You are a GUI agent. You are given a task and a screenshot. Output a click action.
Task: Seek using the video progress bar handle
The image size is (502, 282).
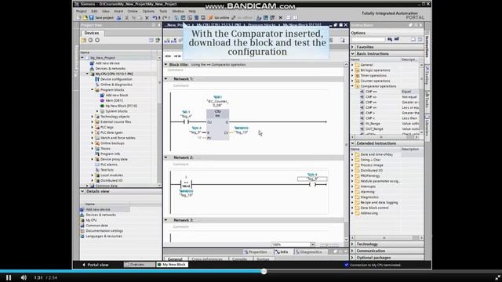tap(264, 272)
